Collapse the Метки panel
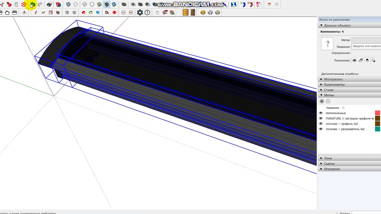381x214 pixels. tap(349, 95)
